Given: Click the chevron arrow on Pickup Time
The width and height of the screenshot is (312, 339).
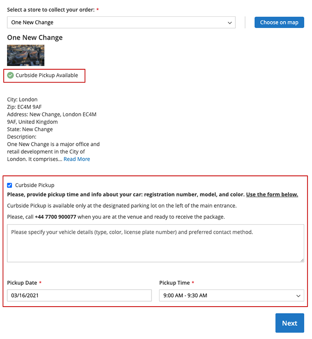Looking at the screenshot, I should point(298,296).
